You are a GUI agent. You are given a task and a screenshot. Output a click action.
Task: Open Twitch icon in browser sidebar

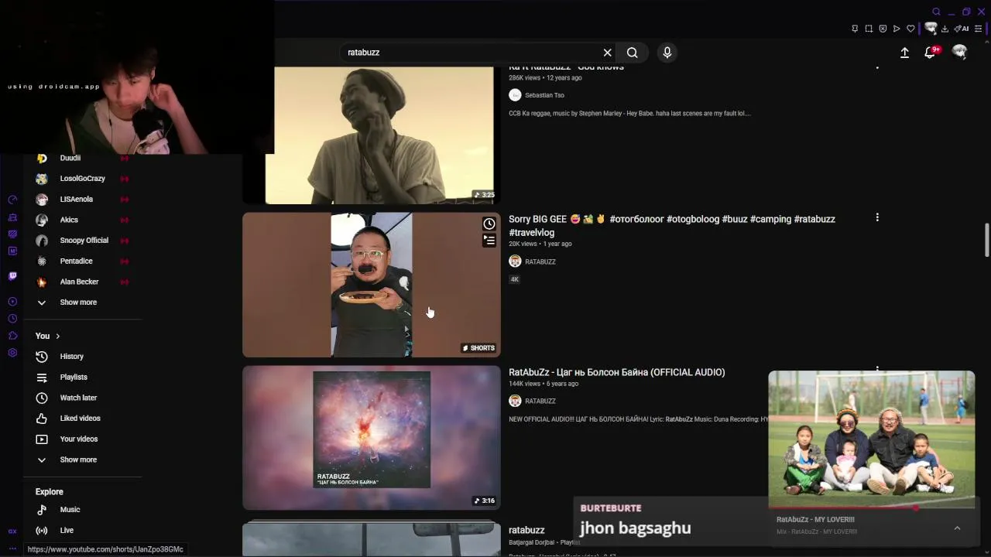click(12, 275)
